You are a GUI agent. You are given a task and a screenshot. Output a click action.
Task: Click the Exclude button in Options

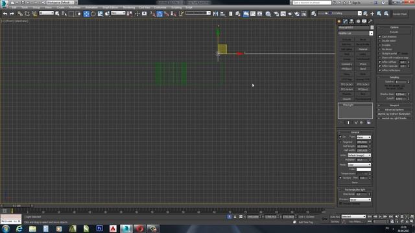[394, 32]
